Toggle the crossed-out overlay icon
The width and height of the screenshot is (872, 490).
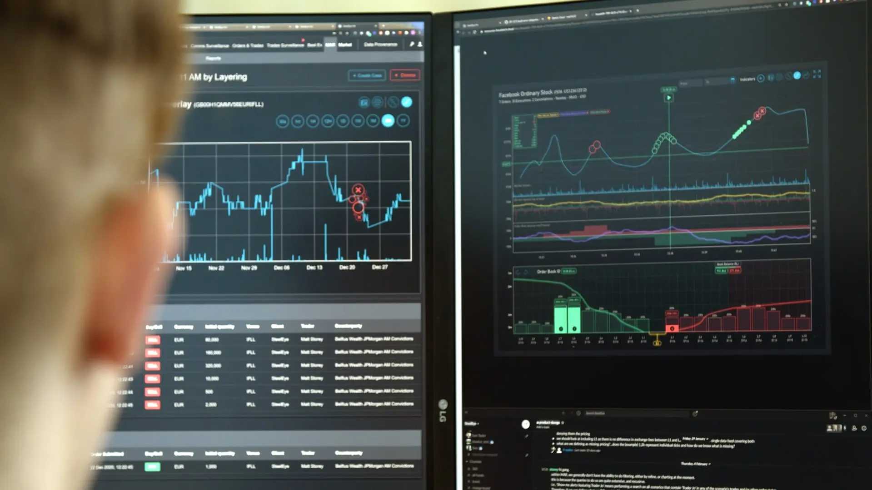(x=393, y=102)
